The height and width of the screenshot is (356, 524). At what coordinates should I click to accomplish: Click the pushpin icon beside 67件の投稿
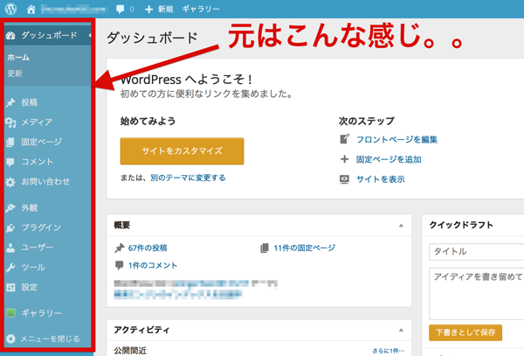(x=120, y=248)
